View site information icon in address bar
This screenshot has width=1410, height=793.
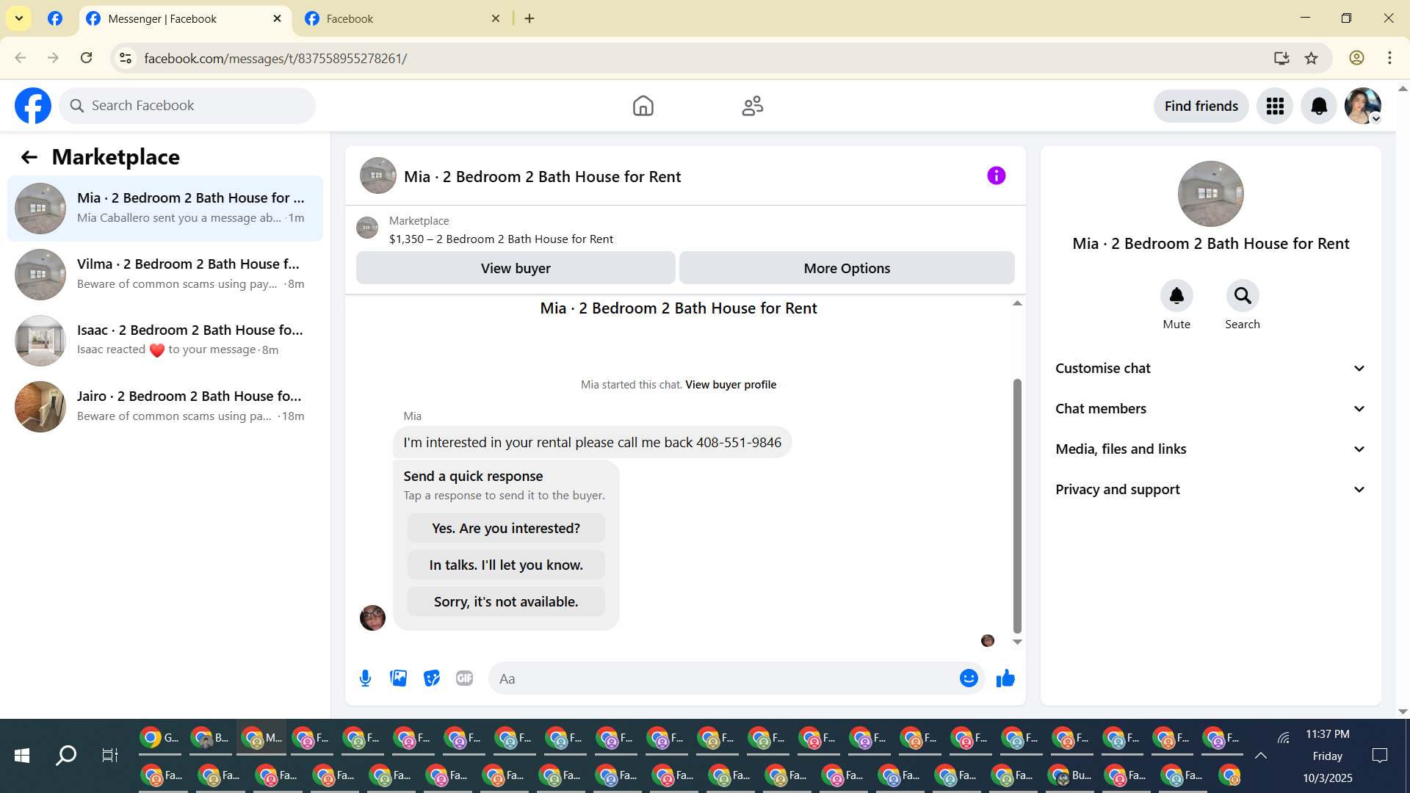click(126, 58)
